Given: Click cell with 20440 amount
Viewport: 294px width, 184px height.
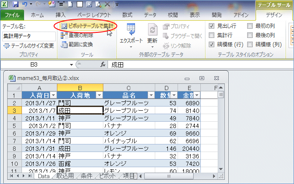Looking at the screenshot, I should tap(189, 149).
